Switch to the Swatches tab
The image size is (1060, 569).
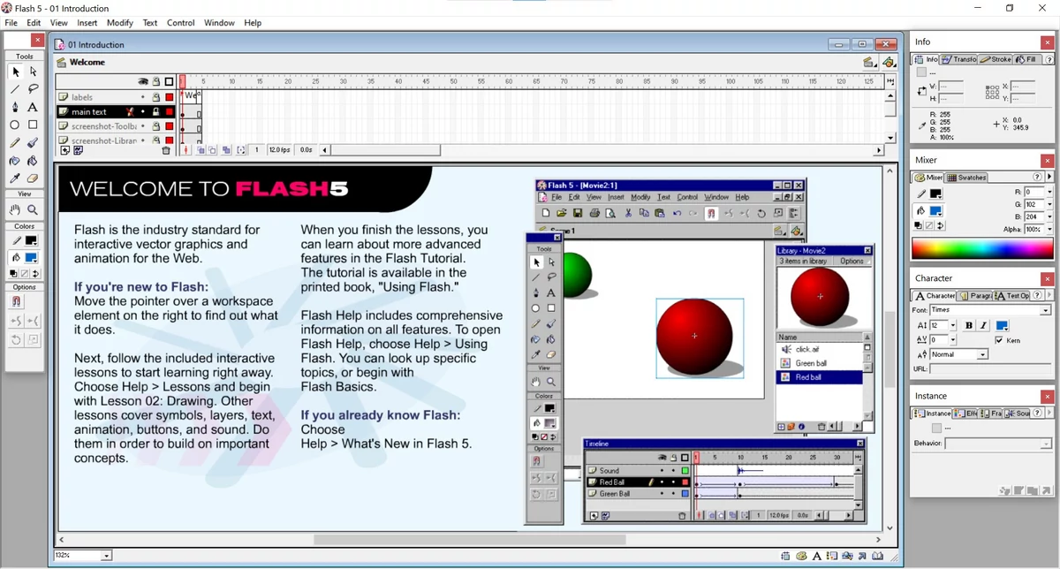tap(966, 178)
